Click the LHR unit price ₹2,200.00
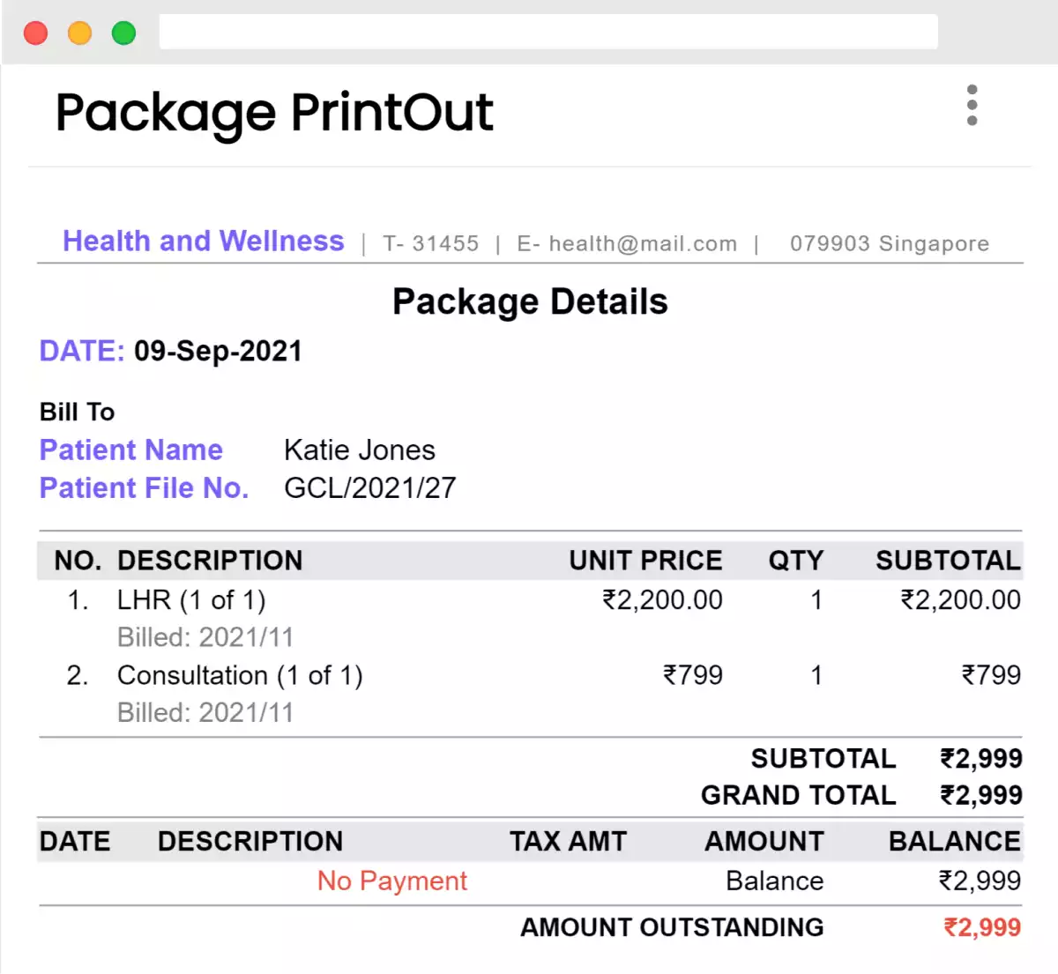 (662, 600)
